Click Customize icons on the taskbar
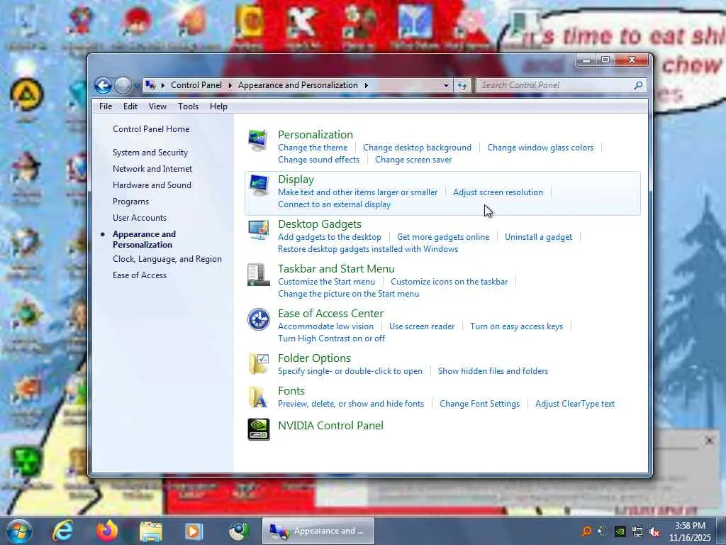The width and height of the screenshot is (726, 545). point(449,282)
